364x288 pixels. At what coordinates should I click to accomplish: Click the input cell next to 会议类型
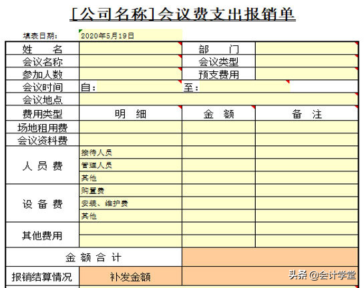(307, 61)
